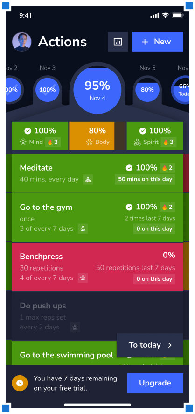
Task: Select the Nov 5 80% progress circle
Action: (x=147, y=90)
